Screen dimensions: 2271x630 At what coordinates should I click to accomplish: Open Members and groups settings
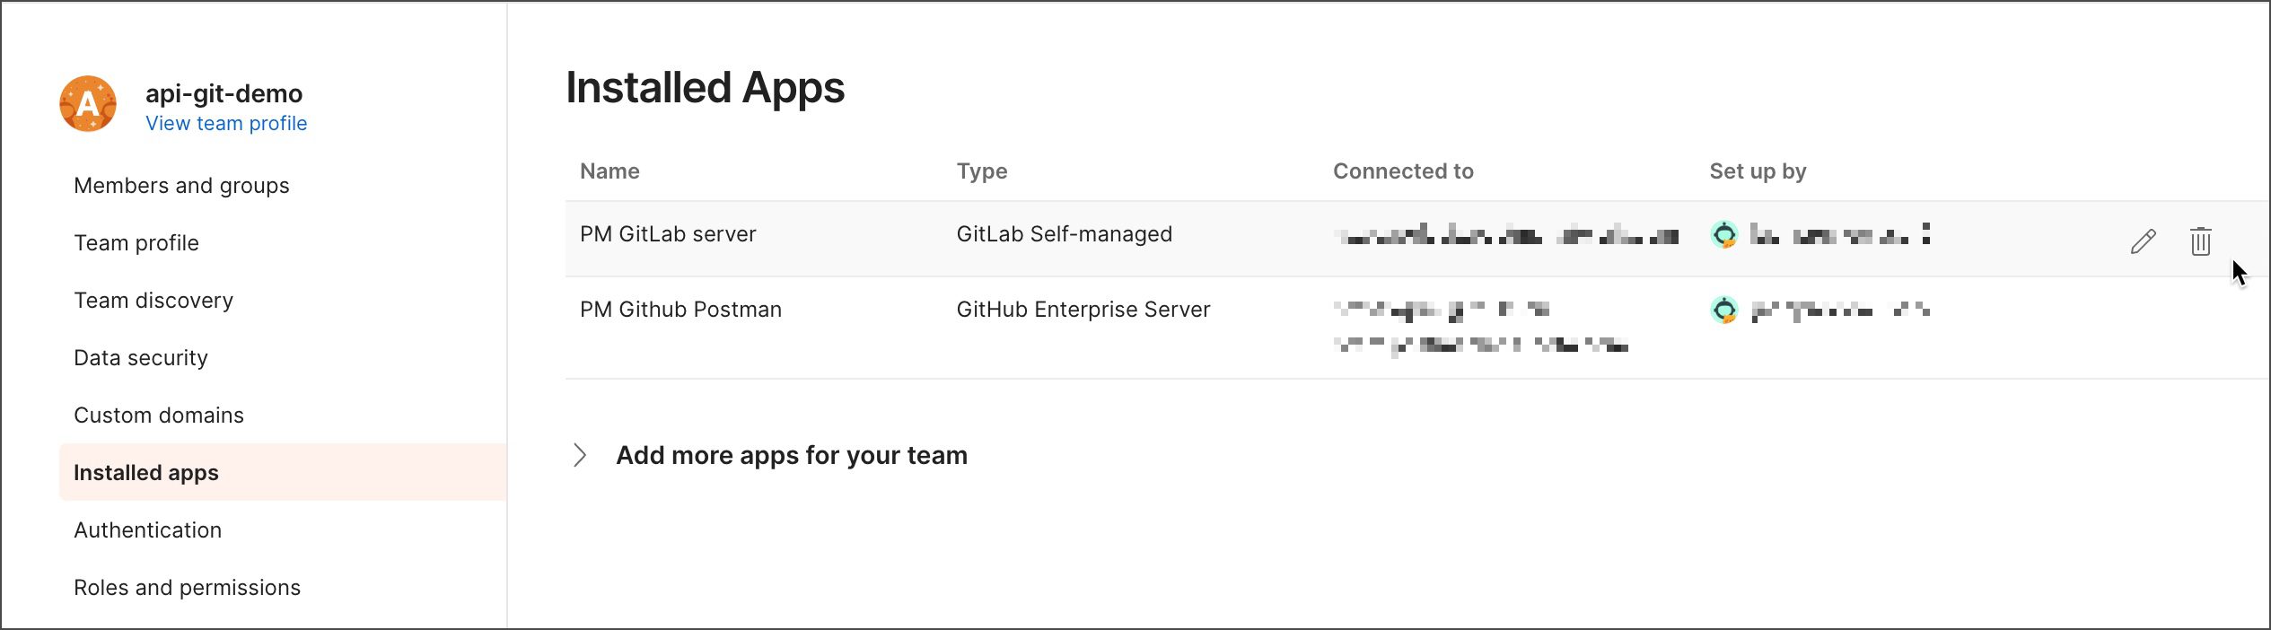click(x=181, y=186)
